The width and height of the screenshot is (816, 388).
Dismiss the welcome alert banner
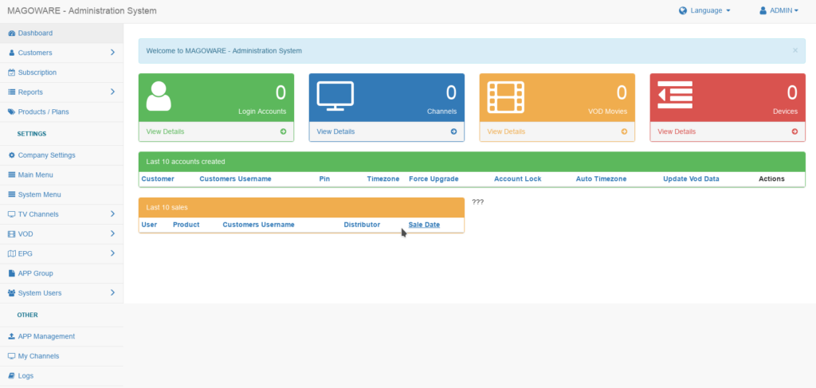[x=794, y=50]
